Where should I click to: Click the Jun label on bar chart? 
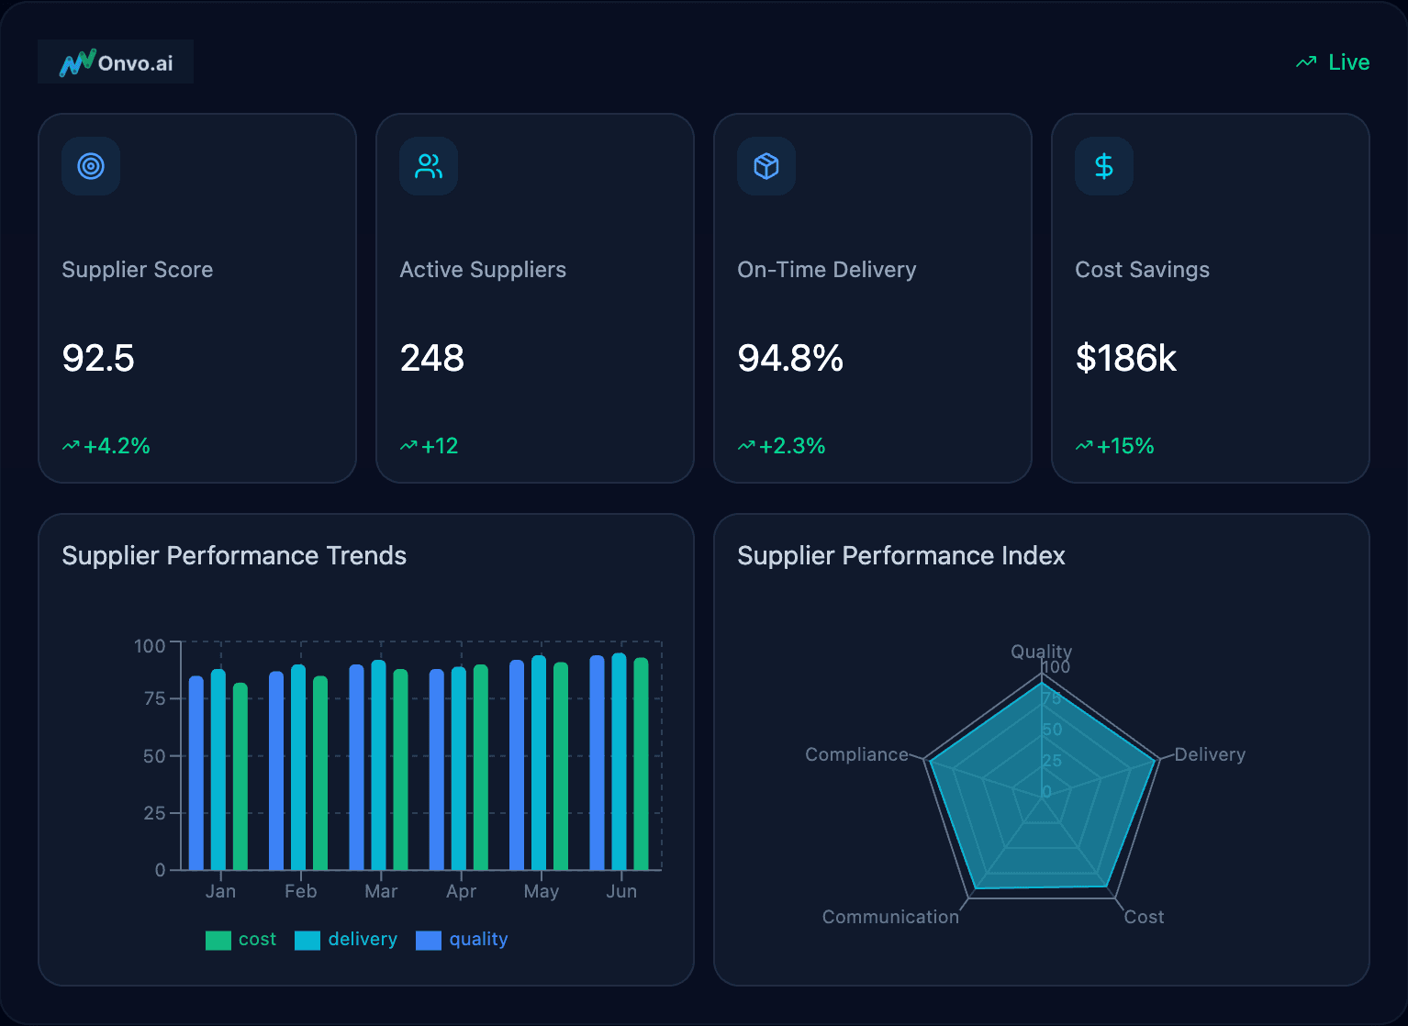pyautogui.click(x=621, y=891)
